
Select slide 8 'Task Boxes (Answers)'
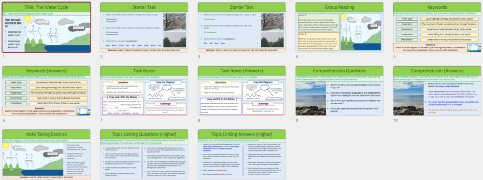[242, 91]
